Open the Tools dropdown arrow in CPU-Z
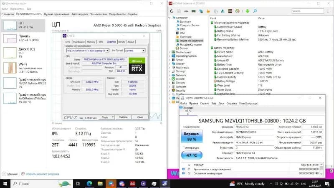 click(x=113, y=117)
